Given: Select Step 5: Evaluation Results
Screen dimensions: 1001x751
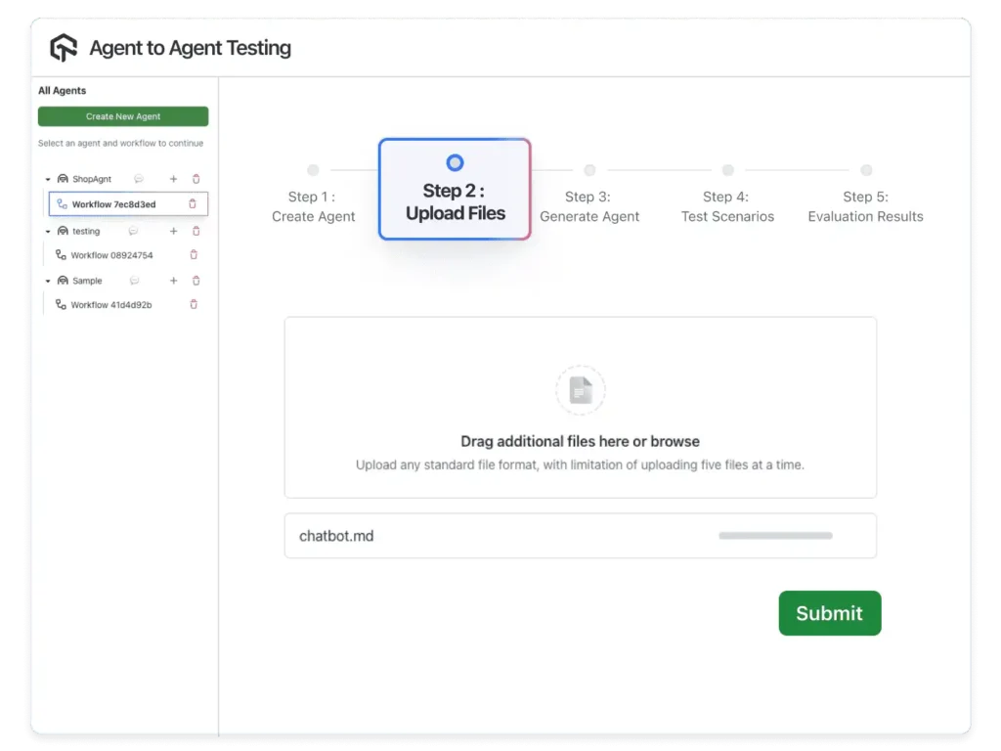Looking at the screenshot, I should pyautogui.click(x=865, y=206).
